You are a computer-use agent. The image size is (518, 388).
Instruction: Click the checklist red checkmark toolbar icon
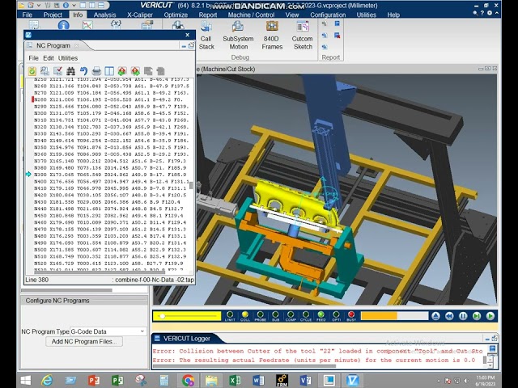pos(57,71)
